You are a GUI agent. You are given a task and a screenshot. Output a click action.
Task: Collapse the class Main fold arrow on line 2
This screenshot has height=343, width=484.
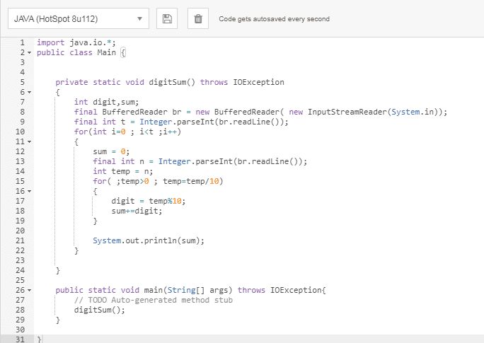29,53
